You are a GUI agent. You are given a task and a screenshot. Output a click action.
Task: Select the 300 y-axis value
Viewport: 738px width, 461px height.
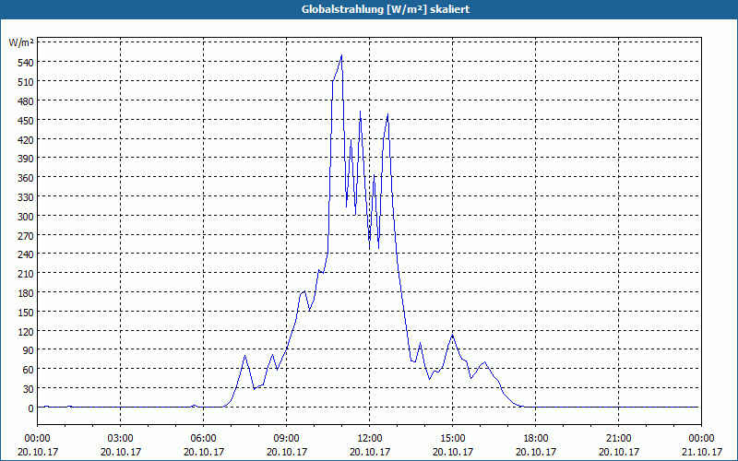click(x=26, y=217)
